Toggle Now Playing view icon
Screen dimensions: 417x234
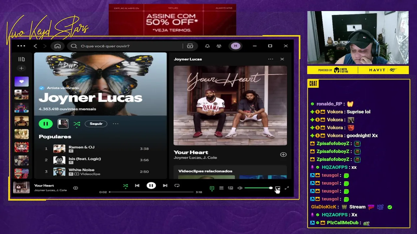(x=212, y=188)
